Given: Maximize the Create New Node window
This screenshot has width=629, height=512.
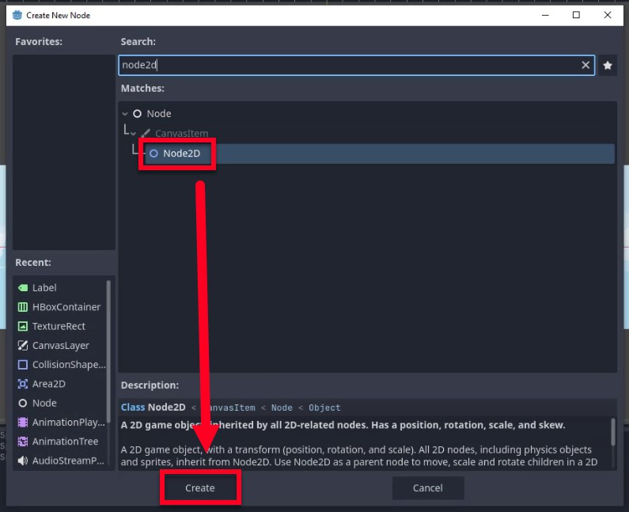Looking at the screenshot, I should tap(576, 15).
